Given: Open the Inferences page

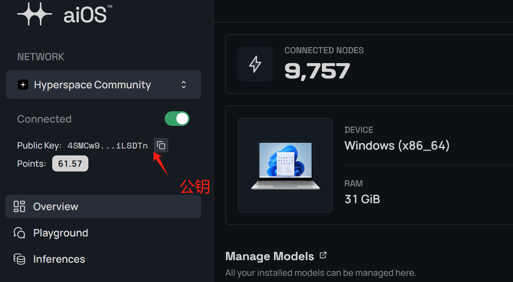Looking at the screenshot, I should (x=59, y=259).
